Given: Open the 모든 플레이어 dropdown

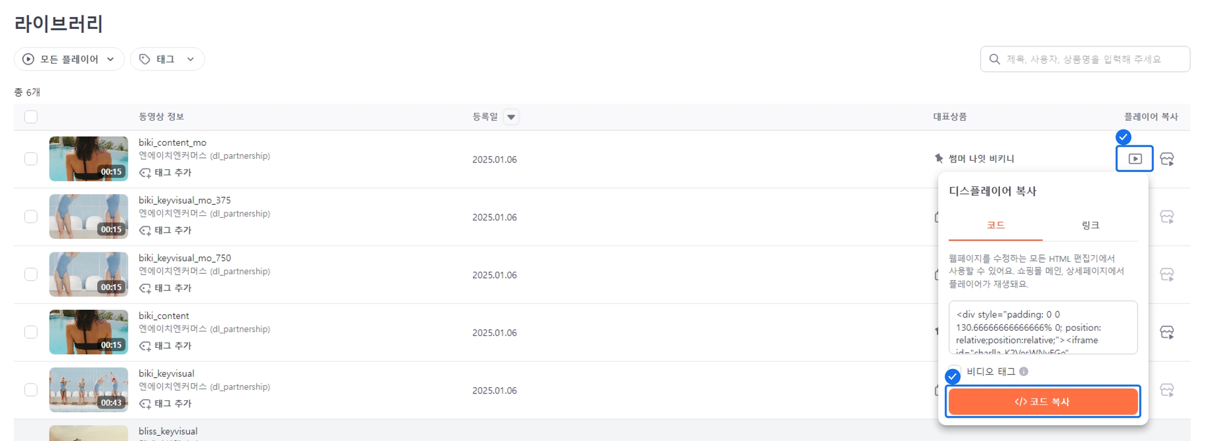Looking at the screenshot, I should pos(69,59).
